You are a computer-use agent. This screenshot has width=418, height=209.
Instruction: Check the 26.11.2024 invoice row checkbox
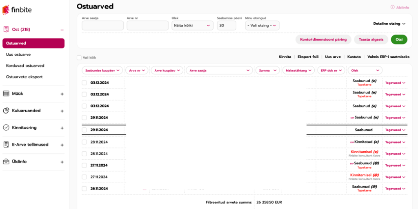[84, 189]
